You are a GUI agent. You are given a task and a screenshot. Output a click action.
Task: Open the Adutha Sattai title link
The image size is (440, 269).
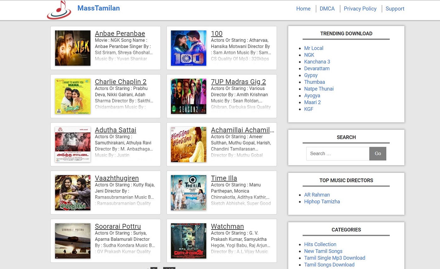pyautogui.click(x=116, y=130)
